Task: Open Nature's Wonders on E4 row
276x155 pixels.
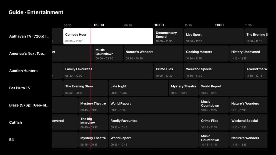Action: [x=248, y=139]
